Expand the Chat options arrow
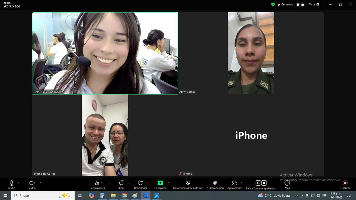Screen dimensions: 356x200 [129, 183]
